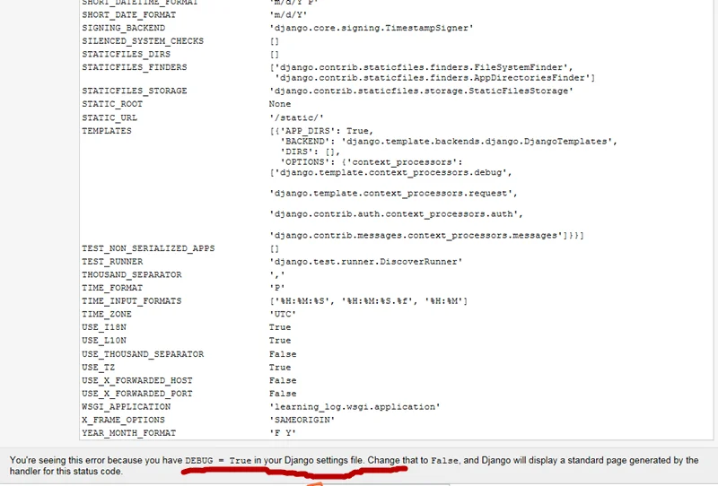This screenshot has height=486, width=718.
Task: Click the USE_THOUSAND_SEPARATOR setting name
Action: [x=143, y=354]
